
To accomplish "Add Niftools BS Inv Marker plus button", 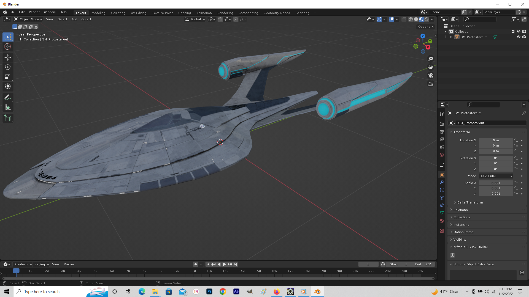I will pyautogui.click(x=452, y=255).
